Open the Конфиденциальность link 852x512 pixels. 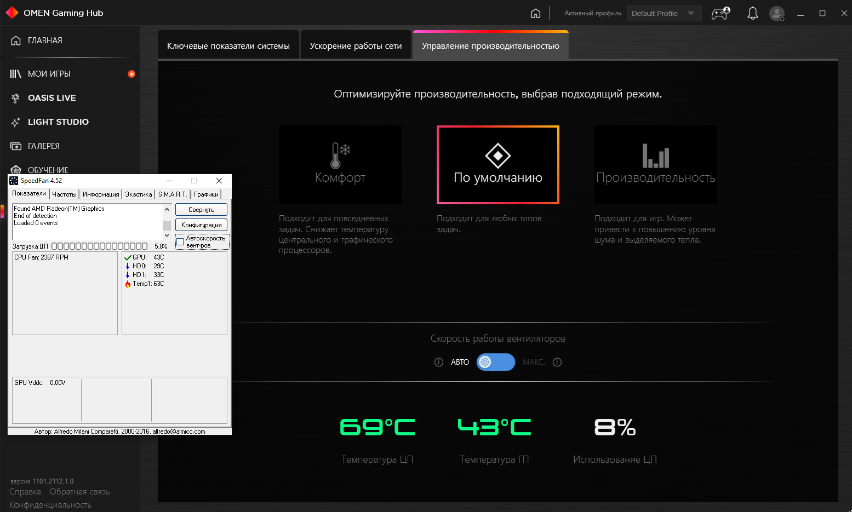[x=49, y=504]
